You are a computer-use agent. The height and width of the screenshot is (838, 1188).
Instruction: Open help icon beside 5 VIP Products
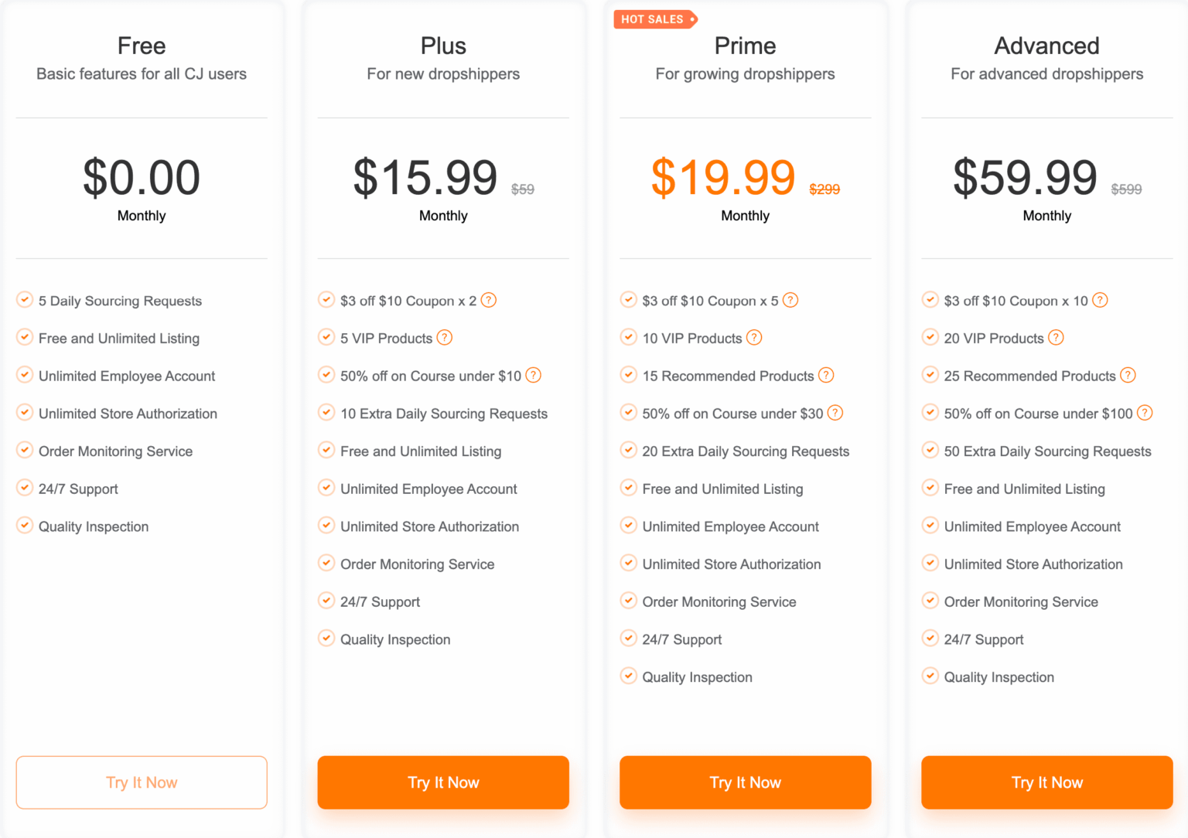[445, 337]
